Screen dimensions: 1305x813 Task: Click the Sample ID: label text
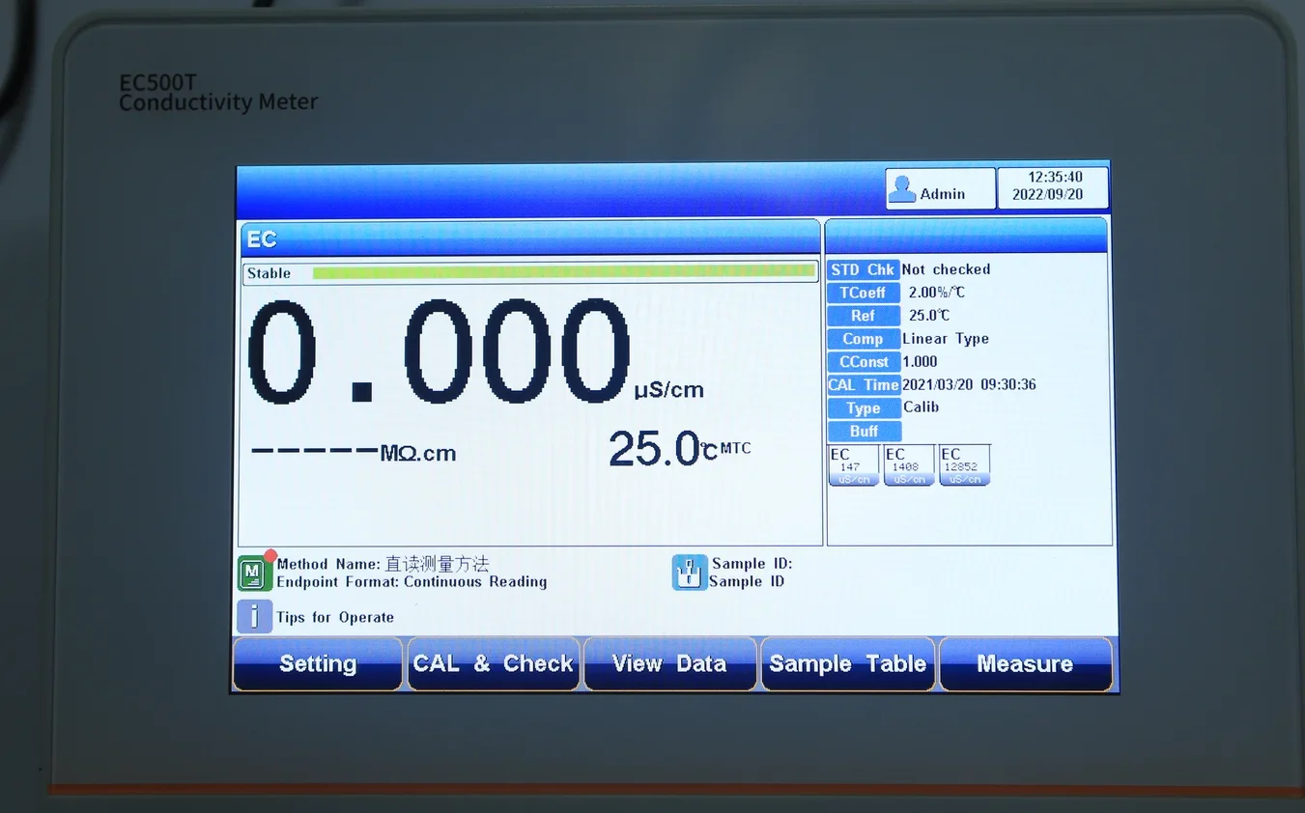click(x=752, y=564)
